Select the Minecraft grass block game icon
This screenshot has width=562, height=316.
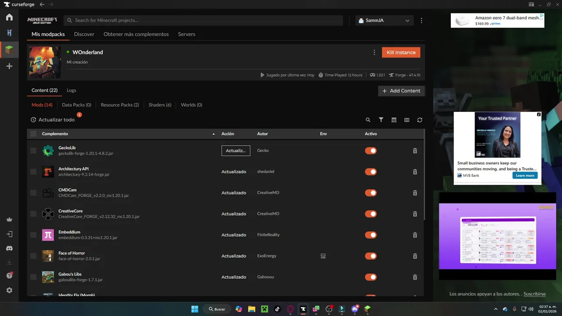tap(9, 50)
